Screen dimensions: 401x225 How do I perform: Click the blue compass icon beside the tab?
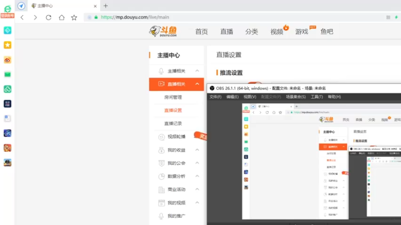tap(21, 5)
